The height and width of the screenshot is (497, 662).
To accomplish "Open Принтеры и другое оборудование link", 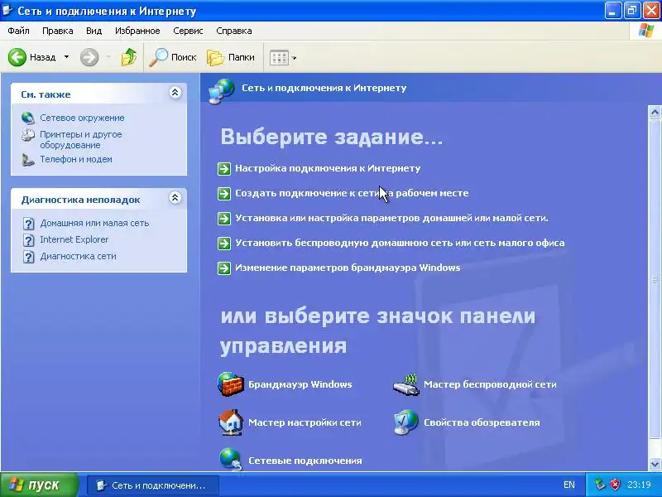I will coord(80,139).
